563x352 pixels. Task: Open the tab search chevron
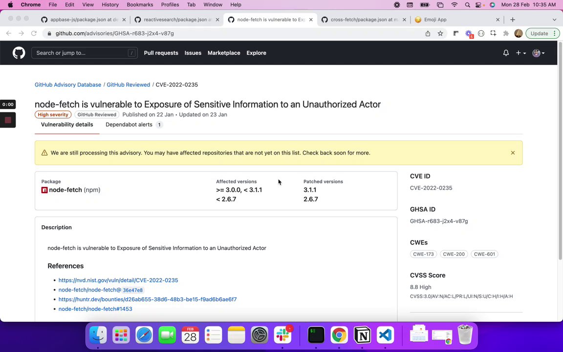554,20
